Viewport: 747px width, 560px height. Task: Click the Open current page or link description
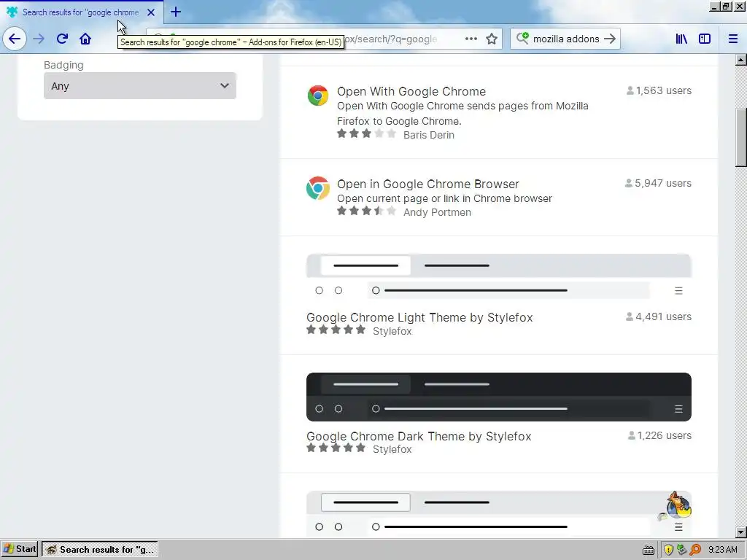point(444,198)
